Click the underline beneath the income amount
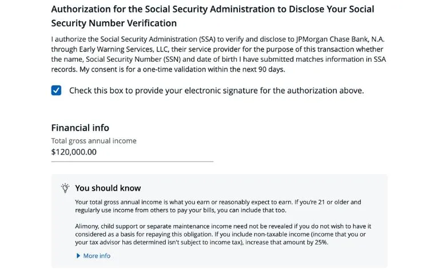446x276 pixels. (132, 161)
